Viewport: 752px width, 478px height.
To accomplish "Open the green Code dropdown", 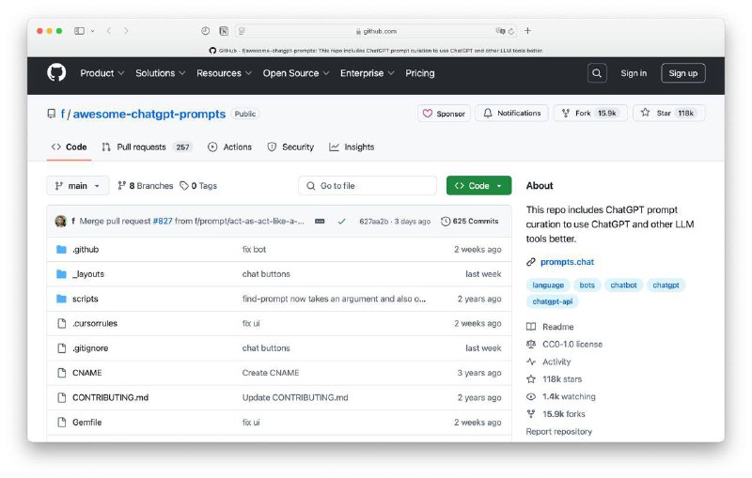I will [478, 186].
